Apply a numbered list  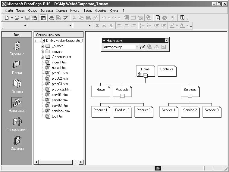pyautogui.click(x=142, y=26)
